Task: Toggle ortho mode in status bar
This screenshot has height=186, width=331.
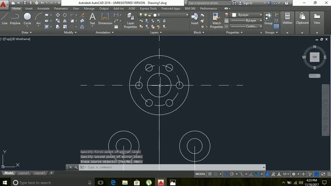Action: (226, 174)
